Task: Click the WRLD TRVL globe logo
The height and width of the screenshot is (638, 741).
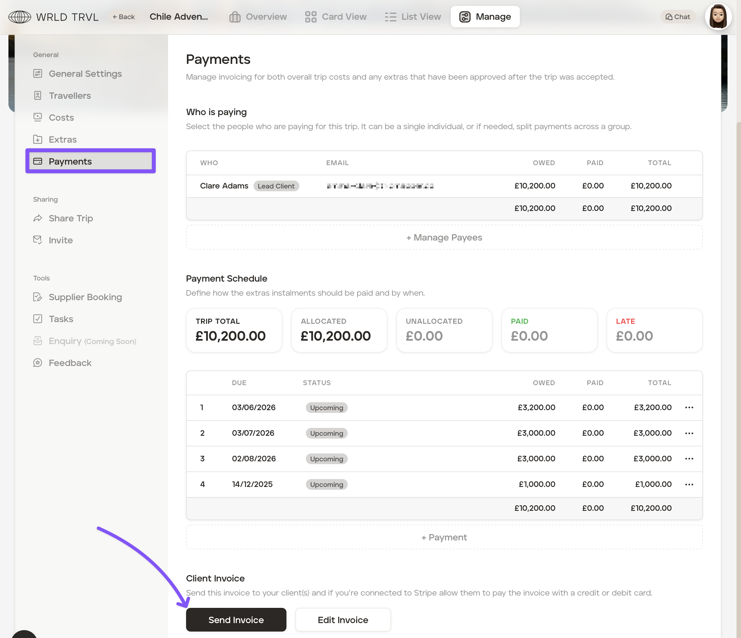Action: click(x=20, y=17)
